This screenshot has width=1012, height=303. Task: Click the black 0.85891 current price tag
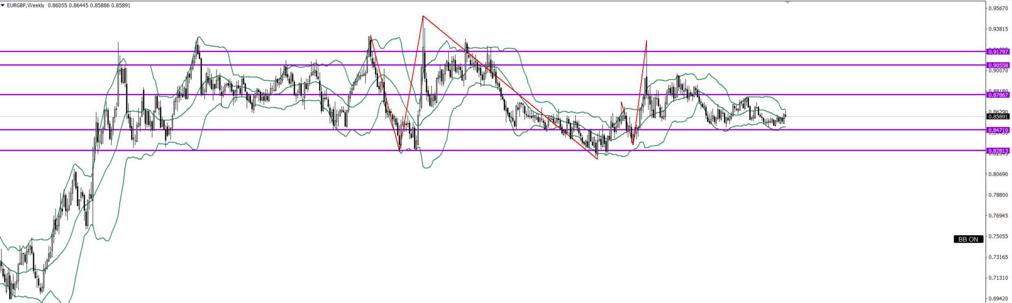pos(998,116)
